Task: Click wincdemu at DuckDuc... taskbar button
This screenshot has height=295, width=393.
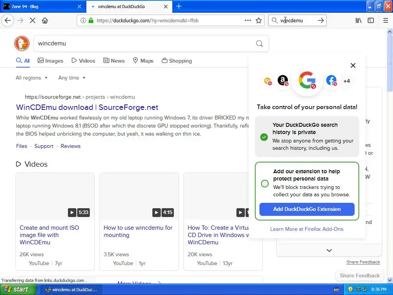Action: (71, 290)
